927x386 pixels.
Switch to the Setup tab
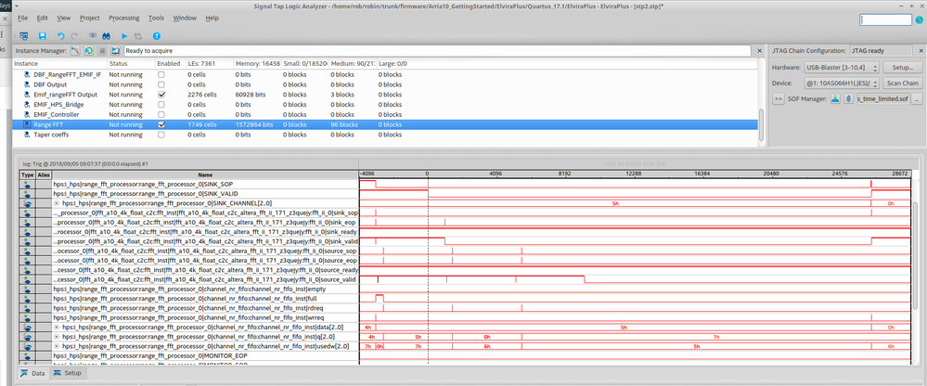point(68,373)
